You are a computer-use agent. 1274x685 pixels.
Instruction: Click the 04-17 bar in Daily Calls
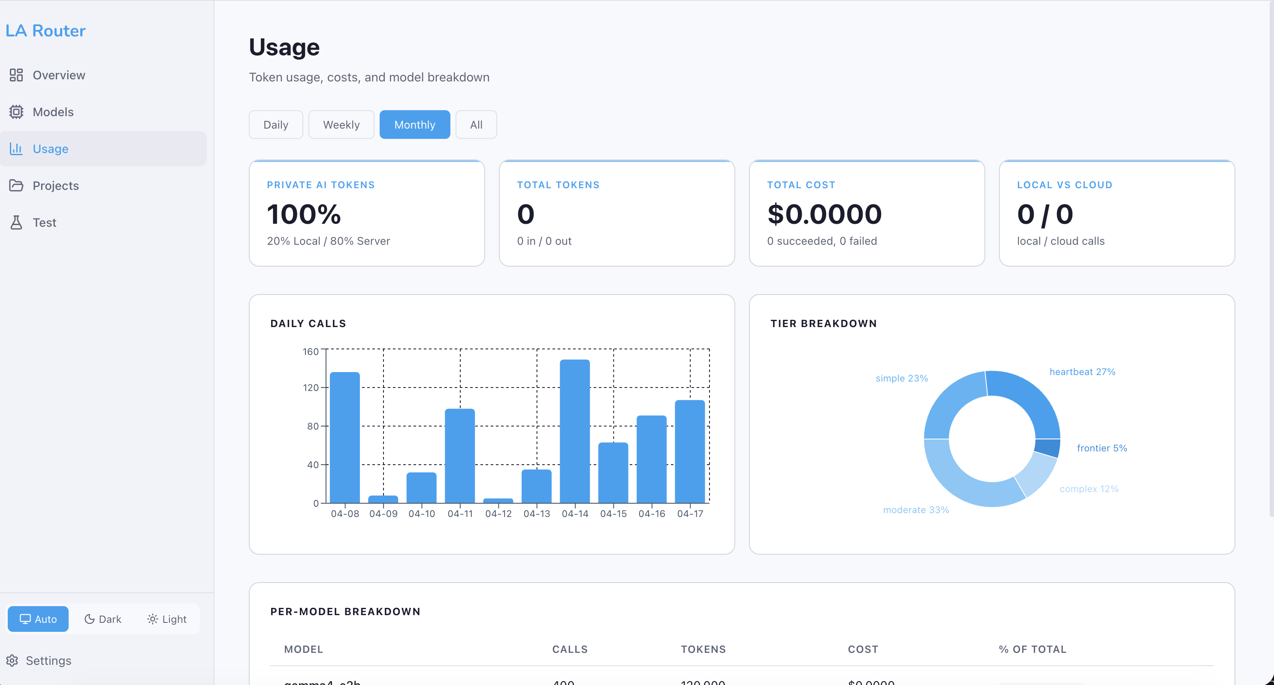pos(690,452)
